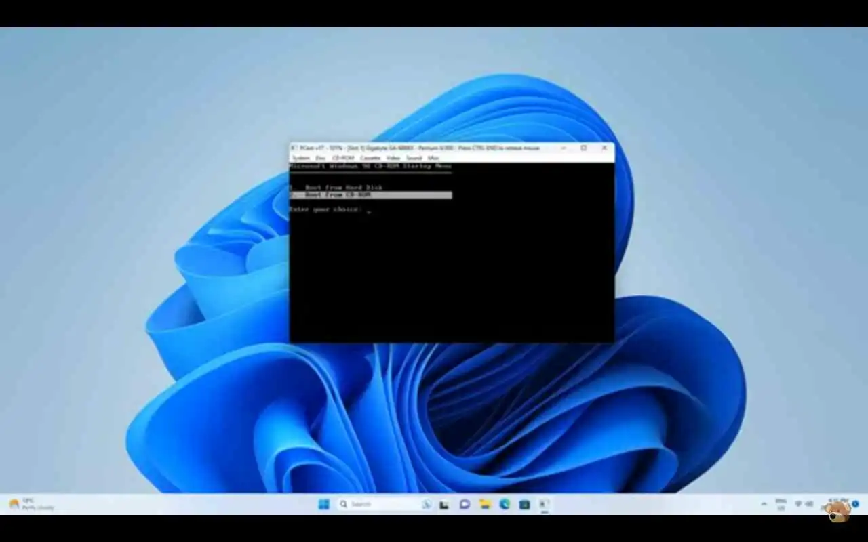Image resolution: width=868 pixels, height=542 pixels.
Task: Click the 'Windows 98 CD-ROM Startup Menu' heading
Action: [x=370, y=166]
